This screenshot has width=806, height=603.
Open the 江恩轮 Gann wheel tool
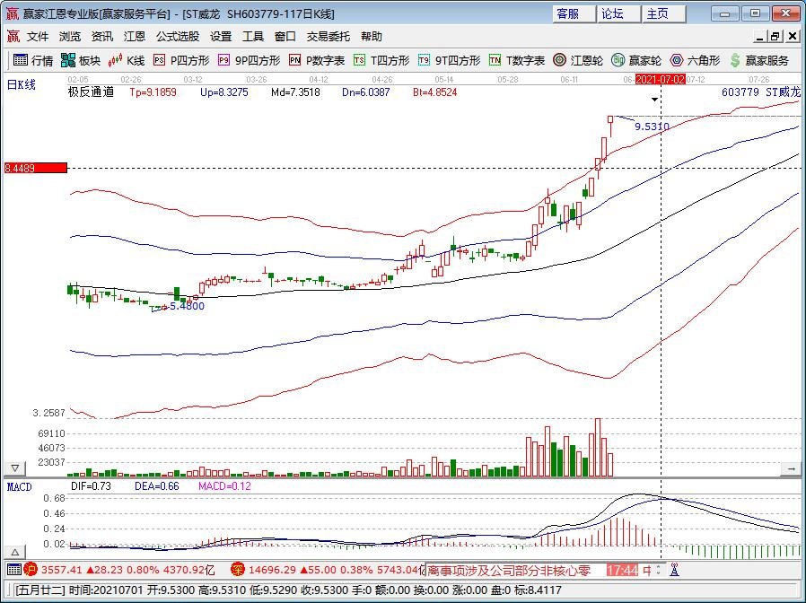click(x=578, y=61)
